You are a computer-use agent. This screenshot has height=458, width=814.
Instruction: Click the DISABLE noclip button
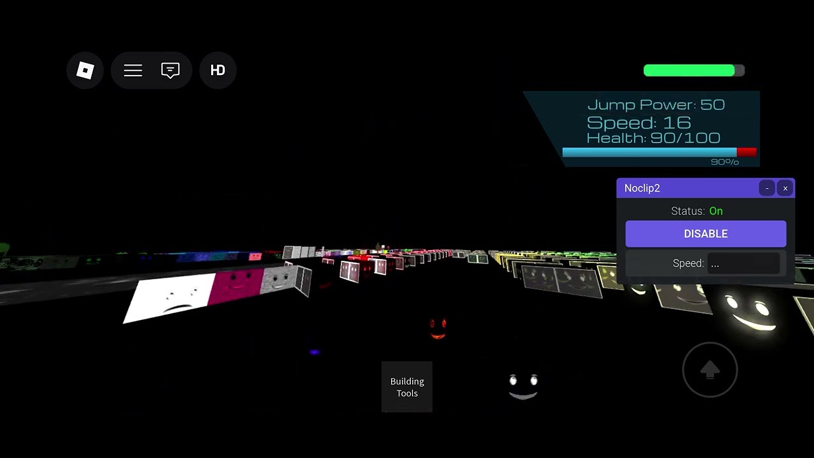point(706,233)
